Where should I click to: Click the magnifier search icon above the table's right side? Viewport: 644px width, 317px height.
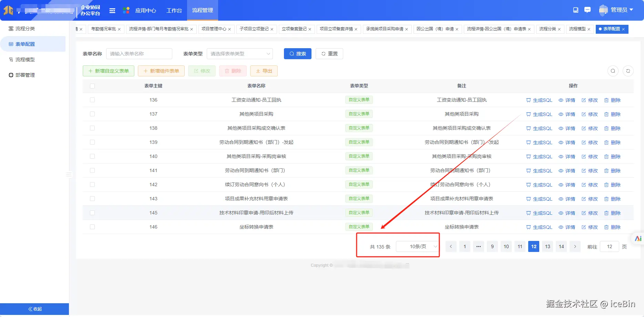(613, 71)
